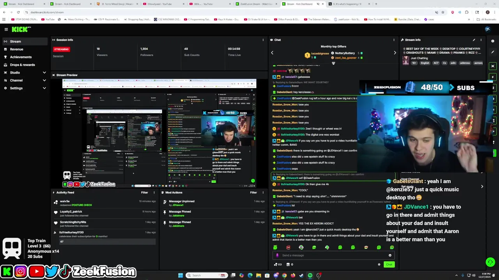
Task: Open Spotify from the taskbar
Action: (310, 275)
